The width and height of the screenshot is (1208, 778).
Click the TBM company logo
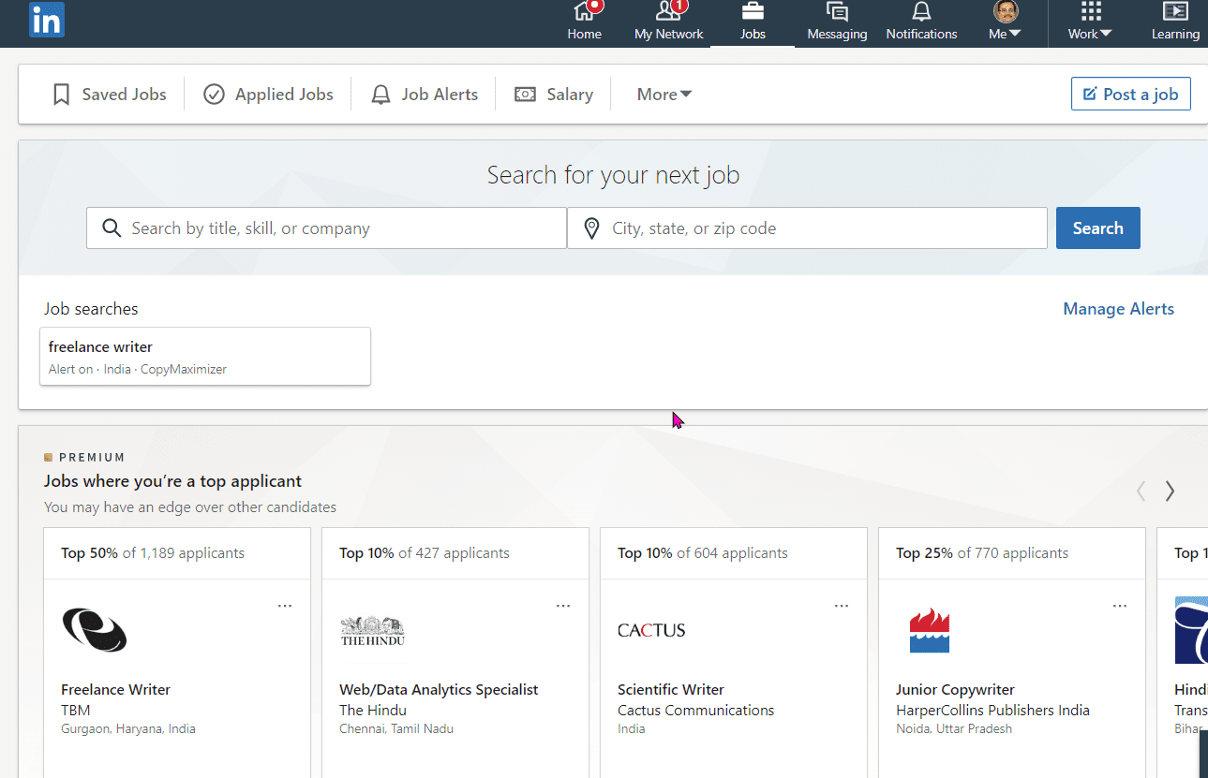pos(95,630)
